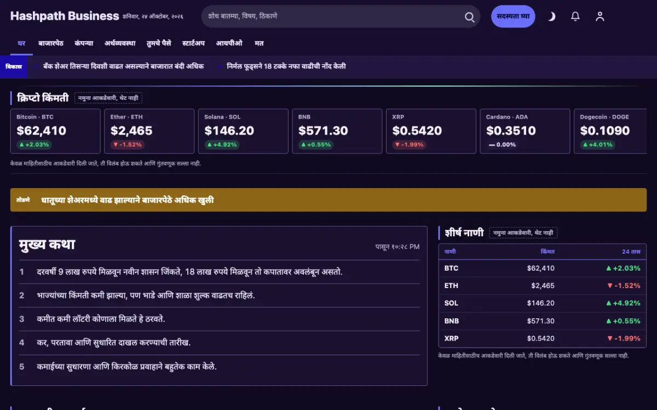The height and width of the screenshot is (410, 657).
Task: Select the Bitcoin BTC price card
Action: click(x=55, y=131)
